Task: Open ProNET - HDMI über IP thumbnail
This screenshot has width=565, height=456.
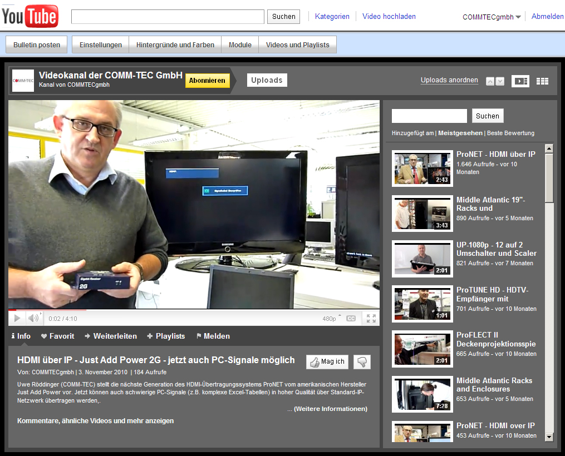Action: tap(422, 168)
